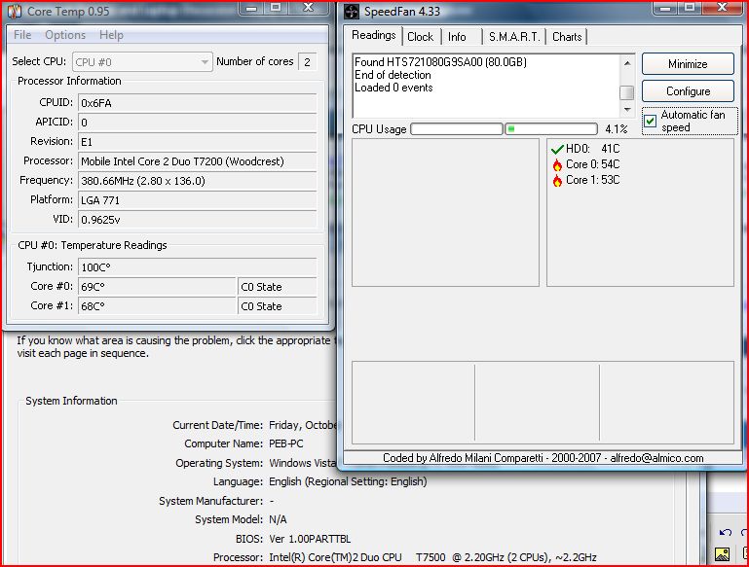Click the Tjunction value 100C°
The height and width of the screenshot is (567, 749).
[x=197, y=267]
